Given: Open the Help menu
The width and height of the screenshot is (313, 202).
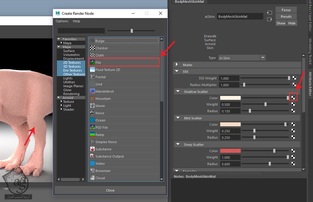Looking at the screenshot, I should pos(76,21).
